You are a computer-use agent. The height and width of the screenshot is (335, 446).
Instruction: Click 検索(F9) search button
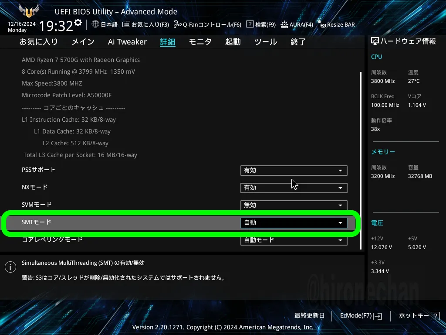click(261, 24)
